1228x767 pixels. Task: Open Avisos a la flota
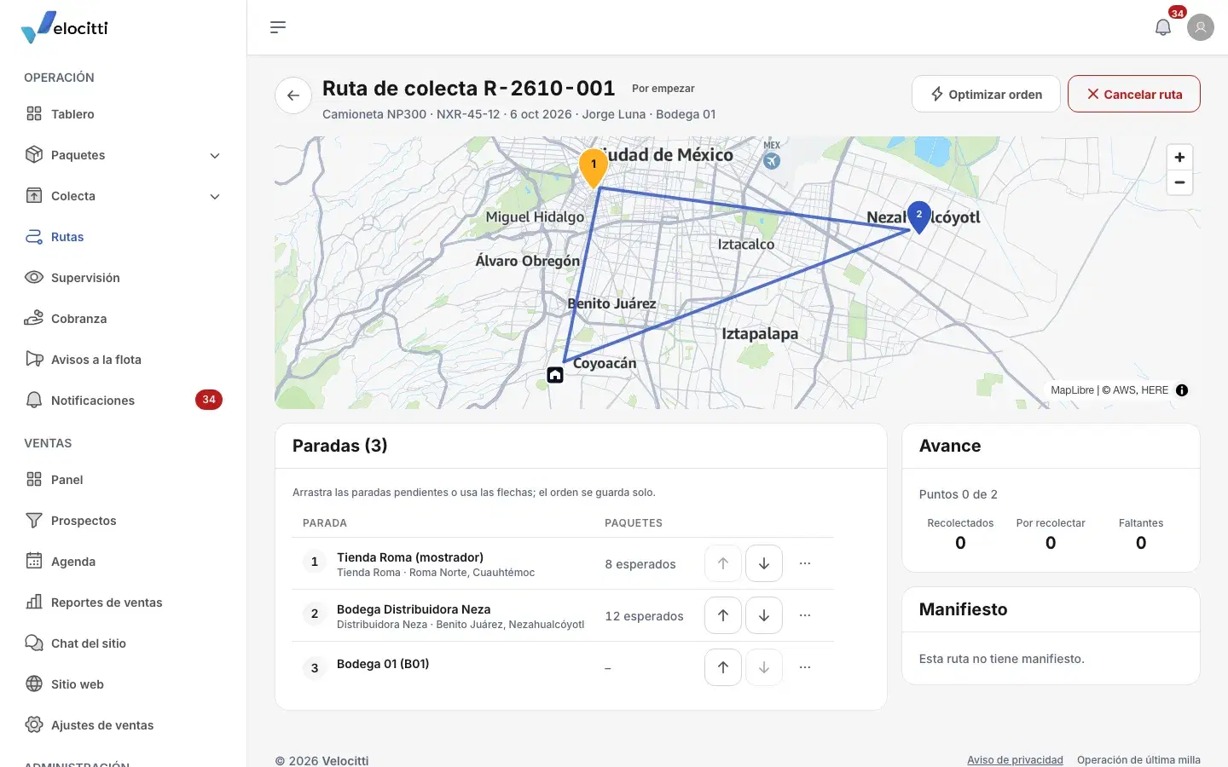124,360
